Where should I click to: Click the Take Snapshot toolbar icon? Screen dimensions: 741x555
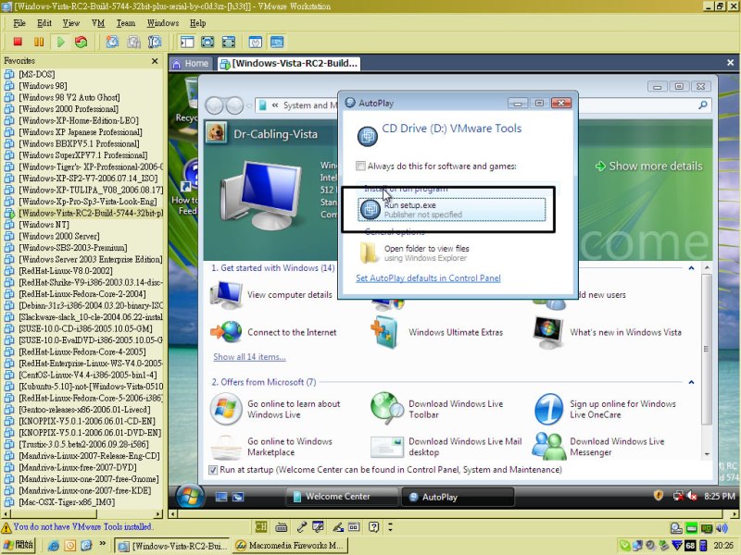(112, 42)
